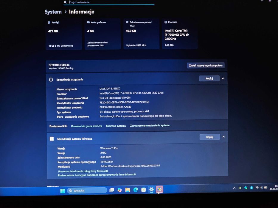This screenshot has width=278, height=208.
Task: Open the Karta graficzna 4 GB card
Action: click(103, 34)
